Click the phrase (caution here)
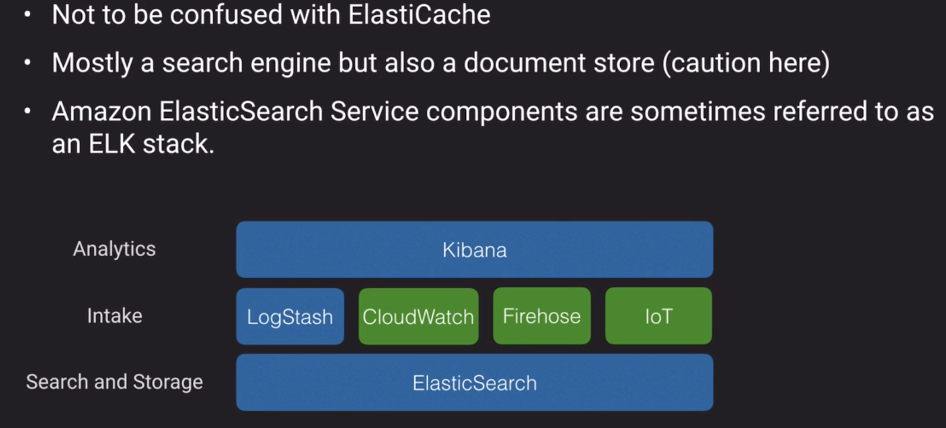This screenshot has width=946, height=428. click(x=745, y=63)
